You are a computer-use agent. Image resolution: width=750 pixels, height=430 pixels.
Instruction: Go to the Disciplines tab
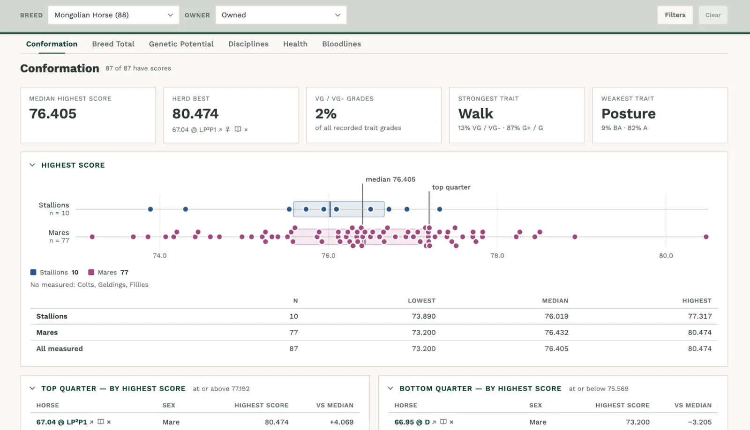(248, 44)
